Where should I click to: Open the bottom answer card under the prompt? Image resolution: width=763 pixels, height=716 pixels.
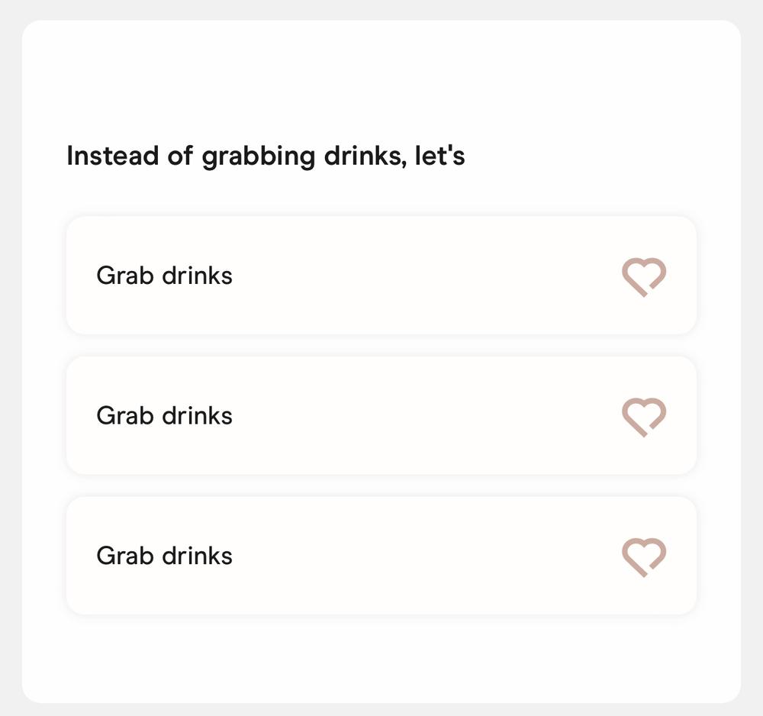pyautogui.click(x=381, y=556)
